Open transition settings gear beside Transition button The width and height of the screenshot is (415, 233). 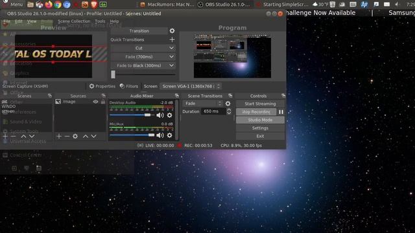click(172, 31)
